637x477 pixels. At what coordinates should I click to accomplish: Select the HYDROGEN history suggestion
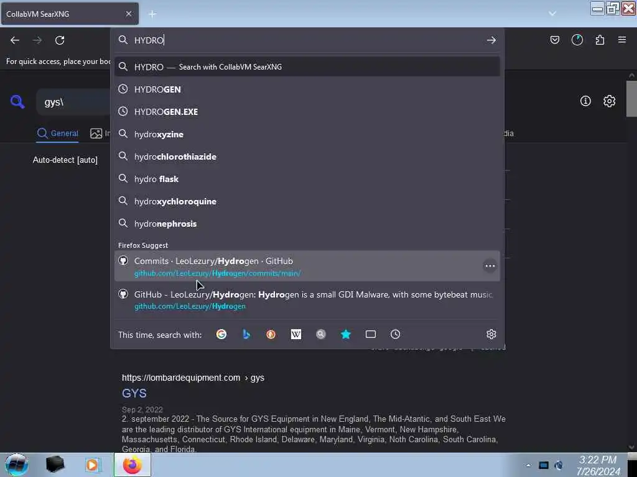point(307,89)
